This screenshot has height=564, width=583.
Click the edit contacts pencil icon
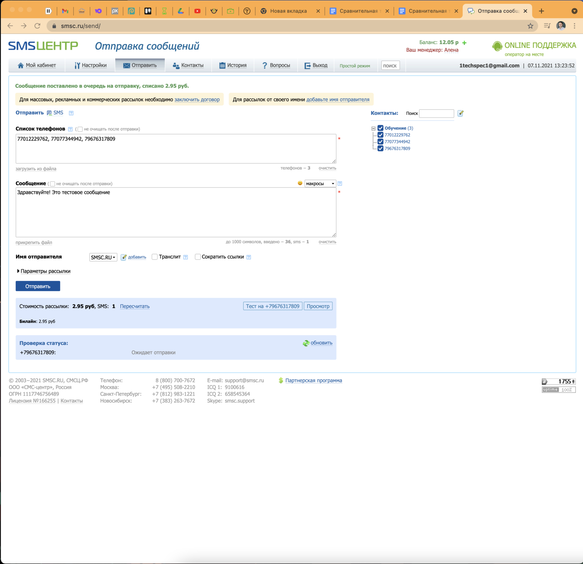[461, 113]
